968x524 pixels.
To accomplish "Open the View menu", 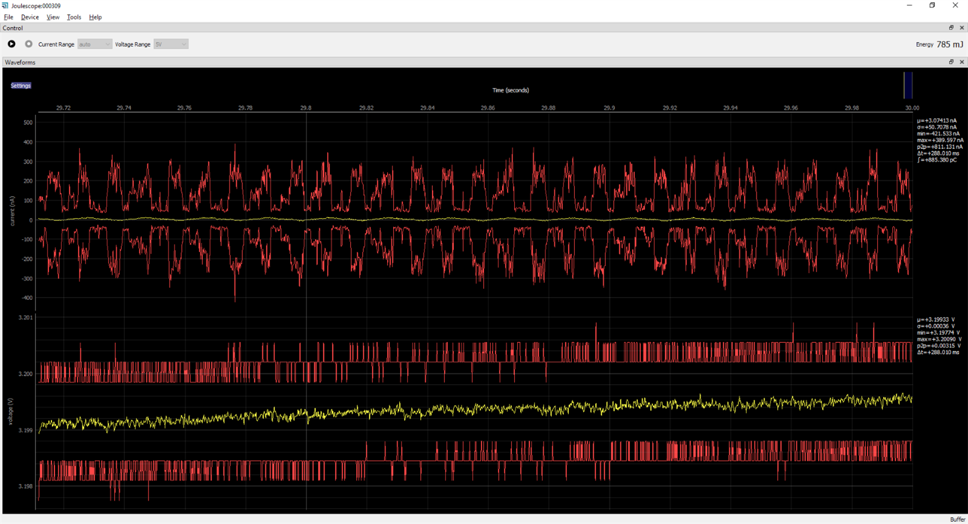I will click(53, 17).
